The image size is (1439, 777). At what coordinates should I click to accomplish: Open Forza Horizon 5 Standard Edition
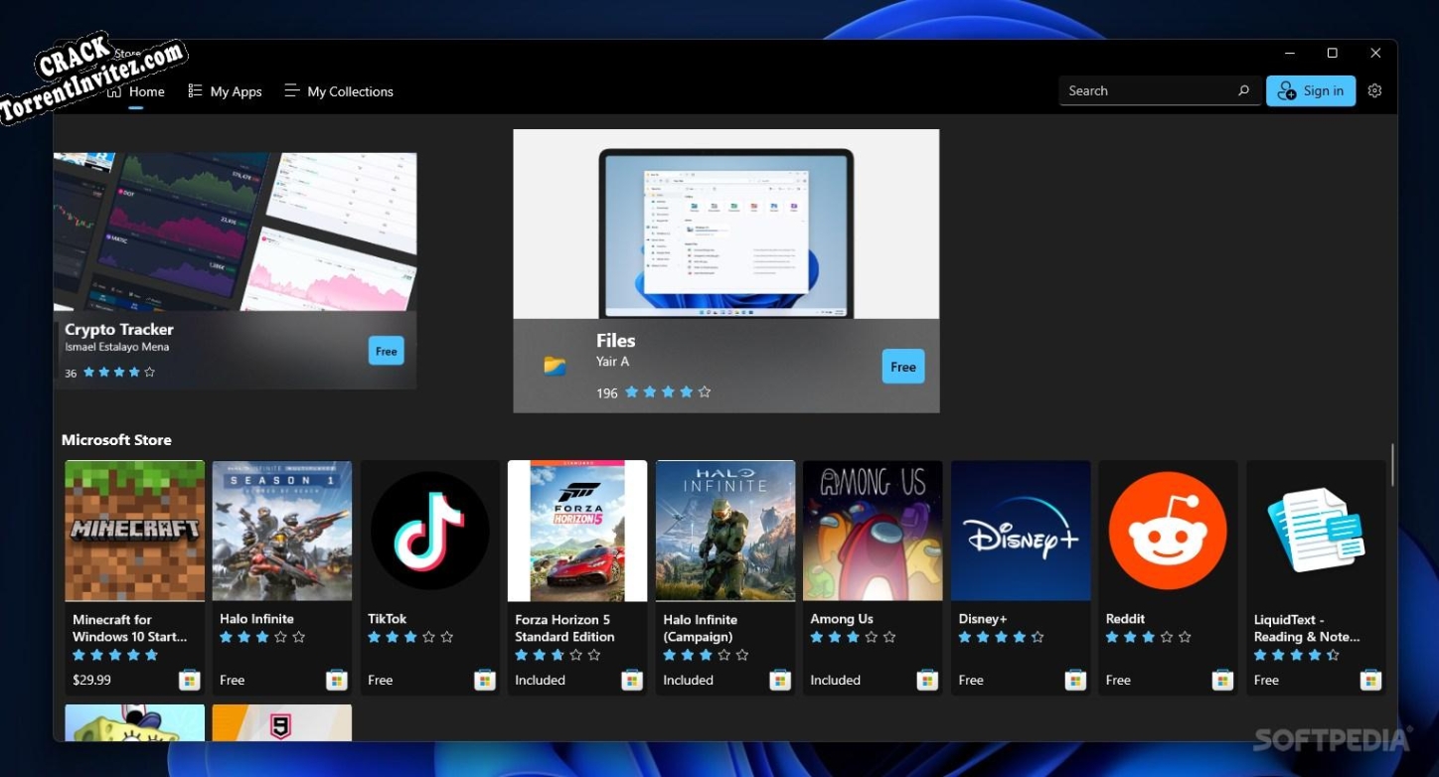point(577,530)
